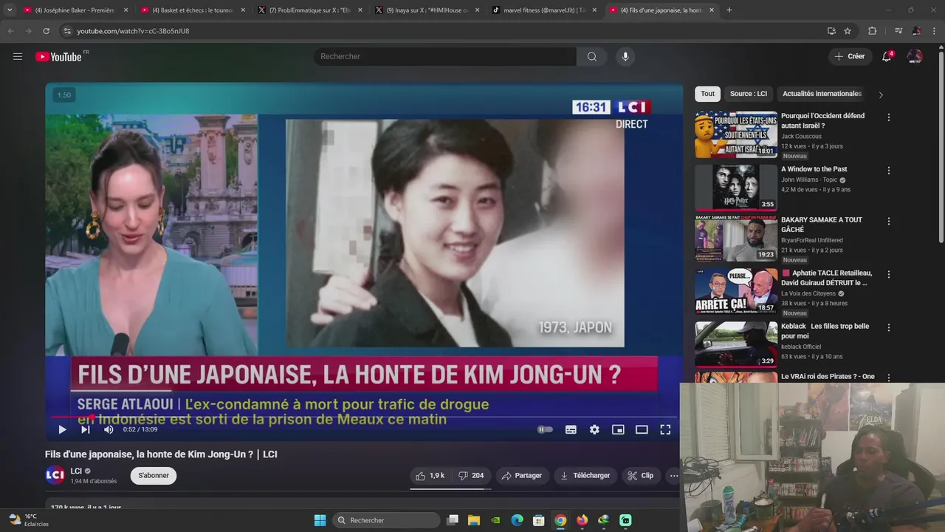945x532 pixels.
Task: Open options for Pourquoi l'Occident défend video
Action: (889, 117)
